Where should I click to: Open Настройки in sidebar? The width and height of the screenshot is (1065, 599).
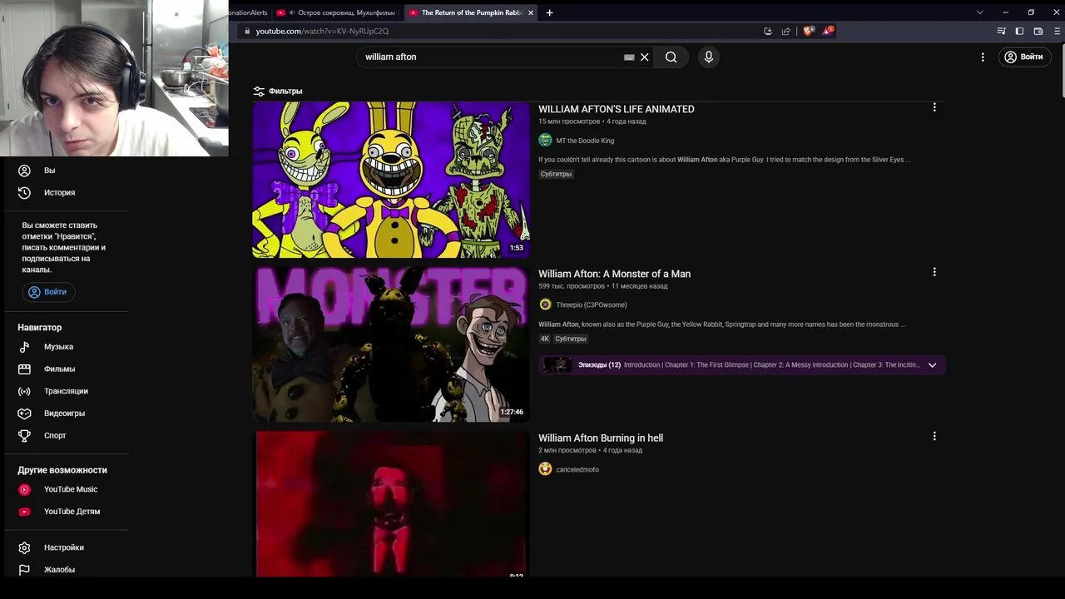67,547
